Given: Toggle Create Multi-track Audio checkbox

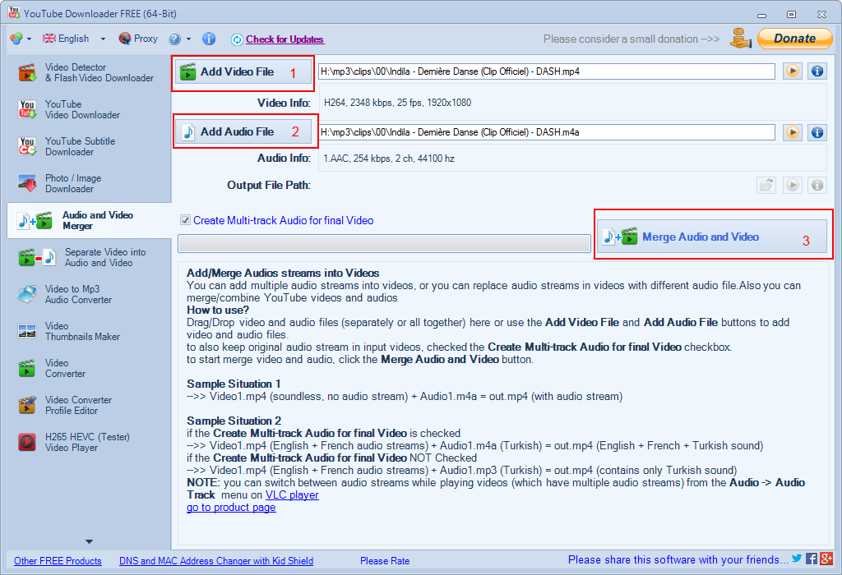Looking at the screenshot, I should tap(185, 220).
